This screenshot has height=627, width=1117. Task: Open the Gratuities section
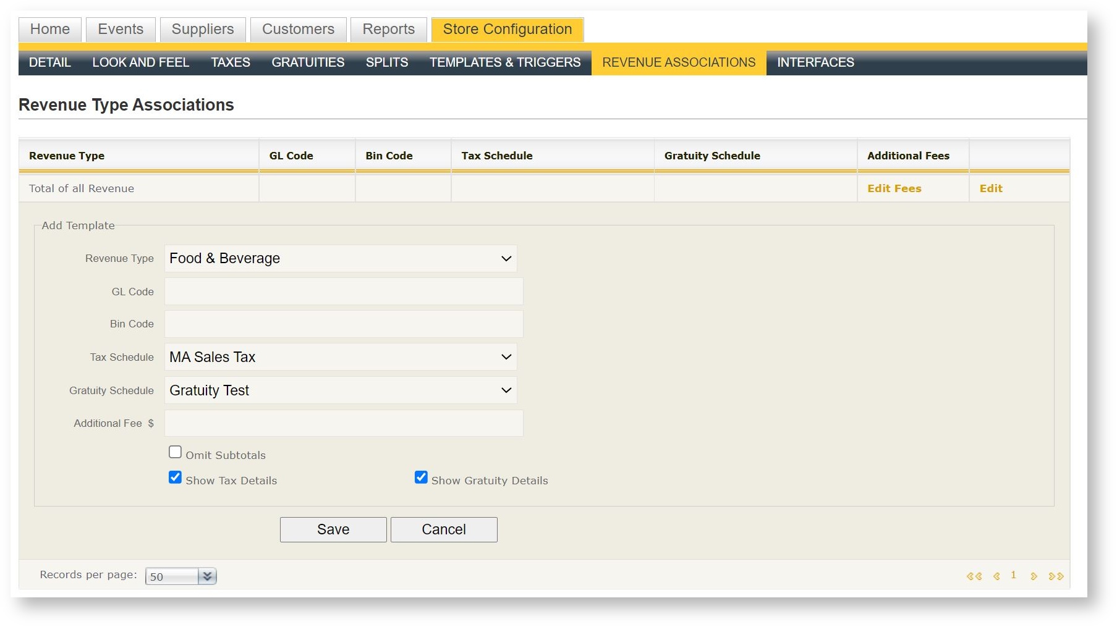(x=308, y=62)
